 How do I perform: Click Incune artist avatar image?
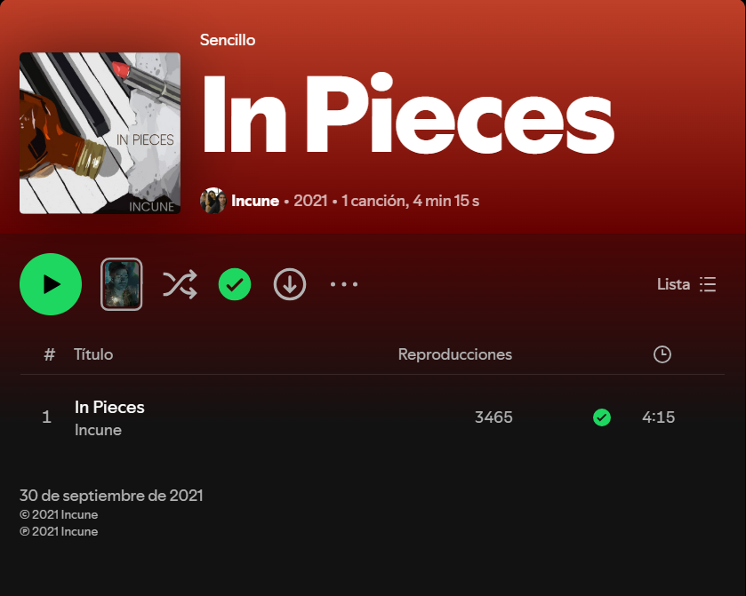213,201
